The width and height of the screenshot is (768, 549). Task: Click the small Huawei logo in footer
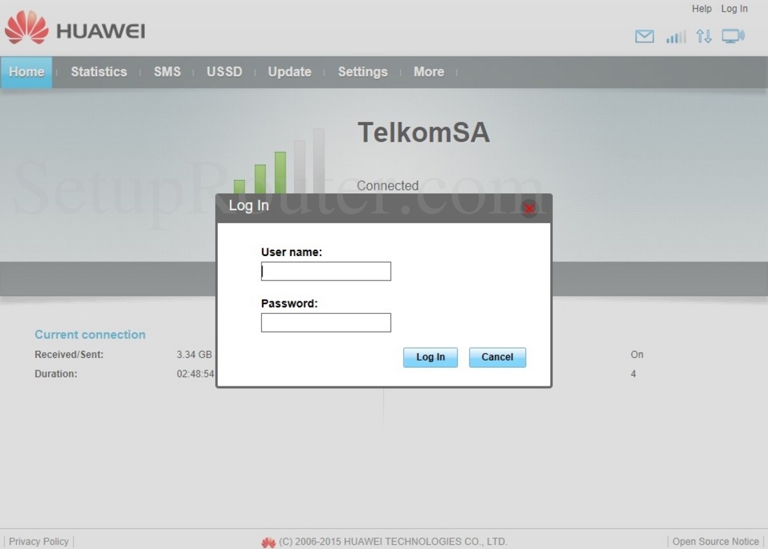[268, 542]
